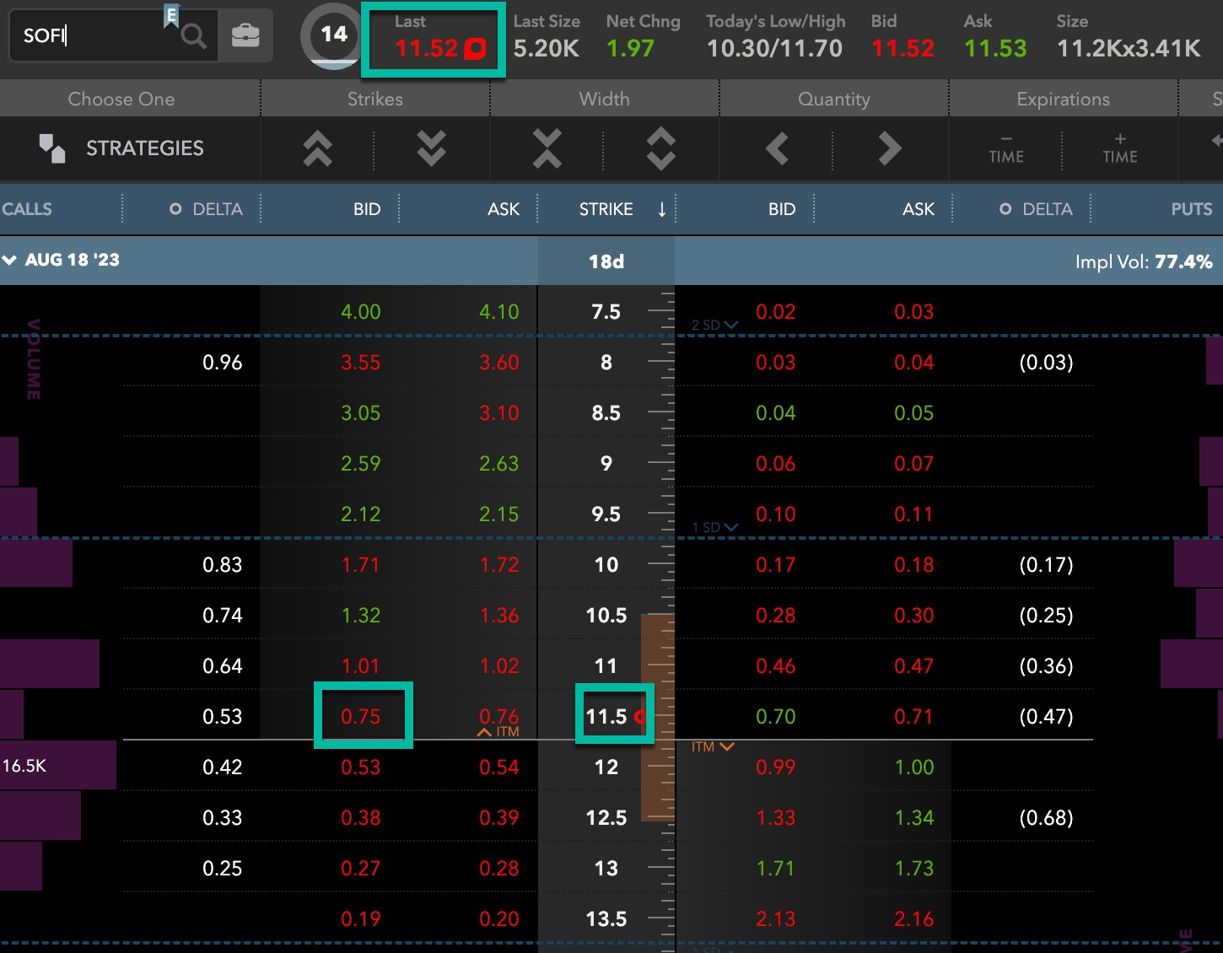Open the briefcase portfolio icon
Screen dimensions: 1223x953
[x=245, y=35]
